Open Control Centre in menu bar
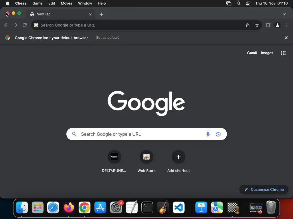The image size is (293, 219). coord(248,3)
